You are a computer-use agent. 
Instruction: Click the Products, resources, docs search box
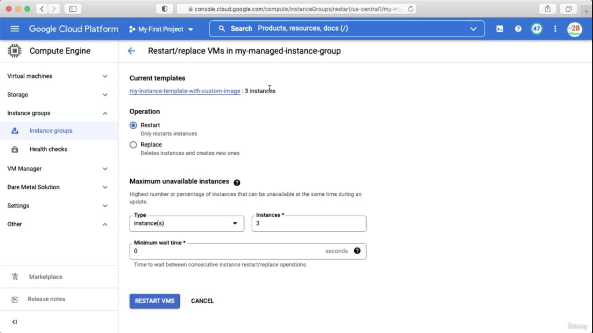347,29
